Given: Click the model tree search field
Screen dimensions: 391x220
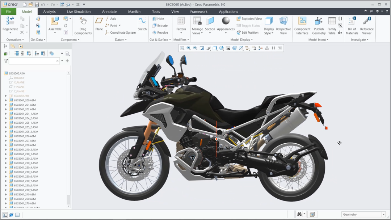Looking at the screenshot, I should tap(34, 61).
